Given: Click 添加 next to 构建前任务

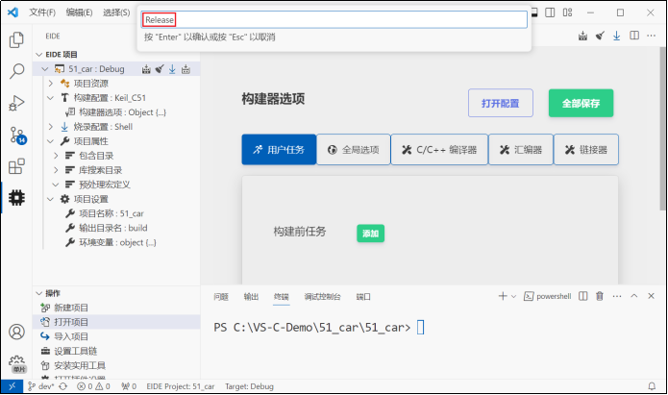Looking at the screenshot, I should 370,234.
